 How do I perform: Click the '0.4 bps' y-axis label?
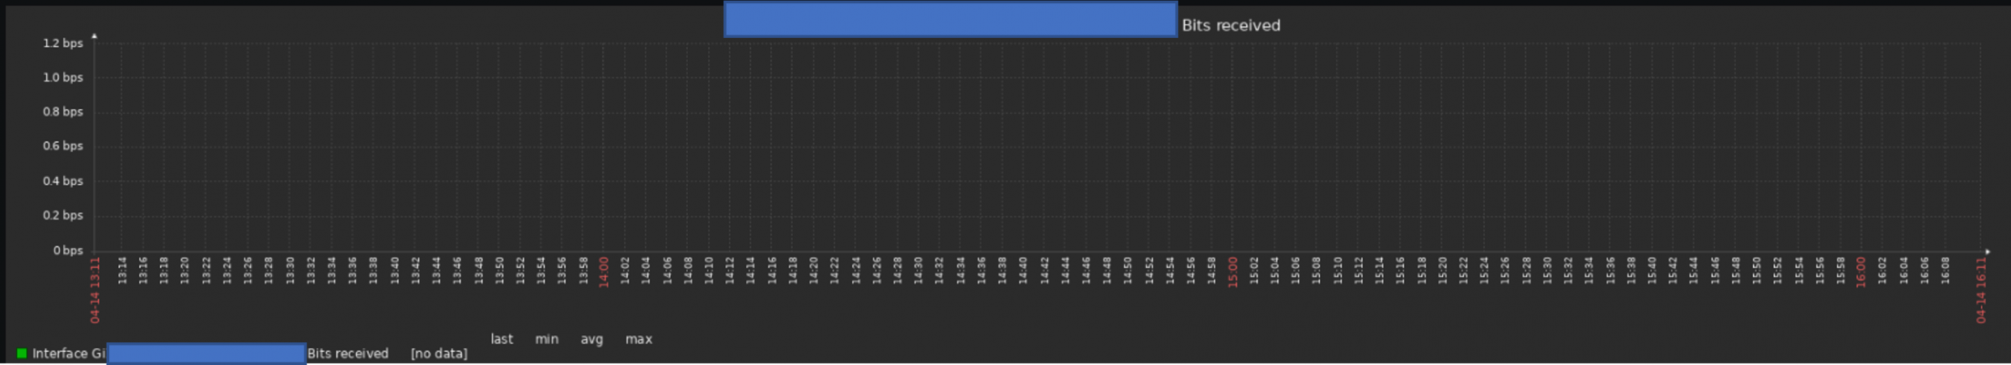coord(63,181)
